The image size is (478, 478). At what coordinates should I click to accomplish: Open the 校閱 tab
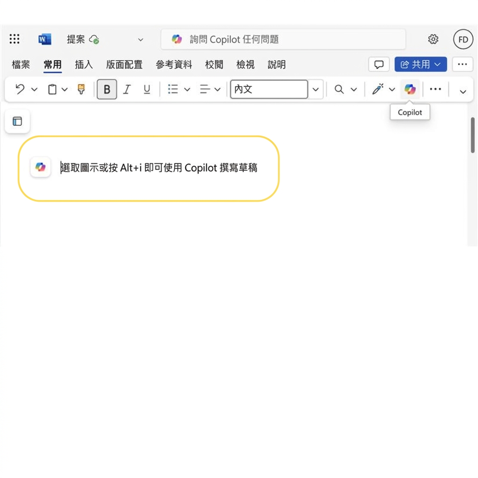point(214,64)
